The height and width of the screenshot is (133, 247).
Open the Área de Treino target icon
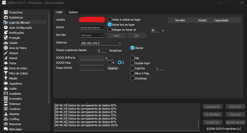point(6,48)
